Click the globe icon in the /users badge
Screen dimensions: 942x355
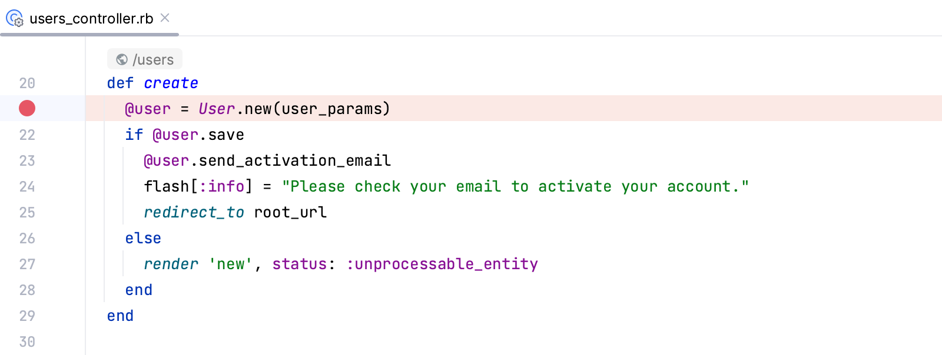[120, 59]
